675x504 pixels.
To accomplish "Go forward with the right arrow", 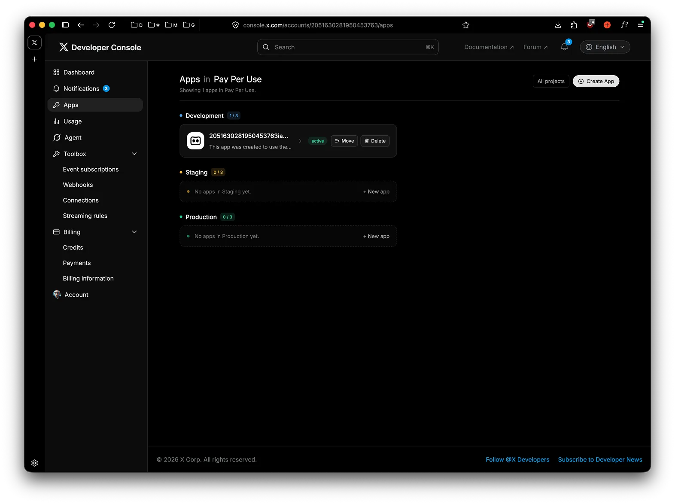I will (96, 25).
